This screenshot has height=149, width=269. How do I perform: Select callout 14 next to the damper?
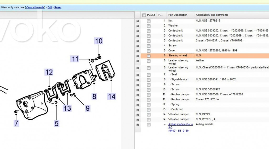coord(112,96)
